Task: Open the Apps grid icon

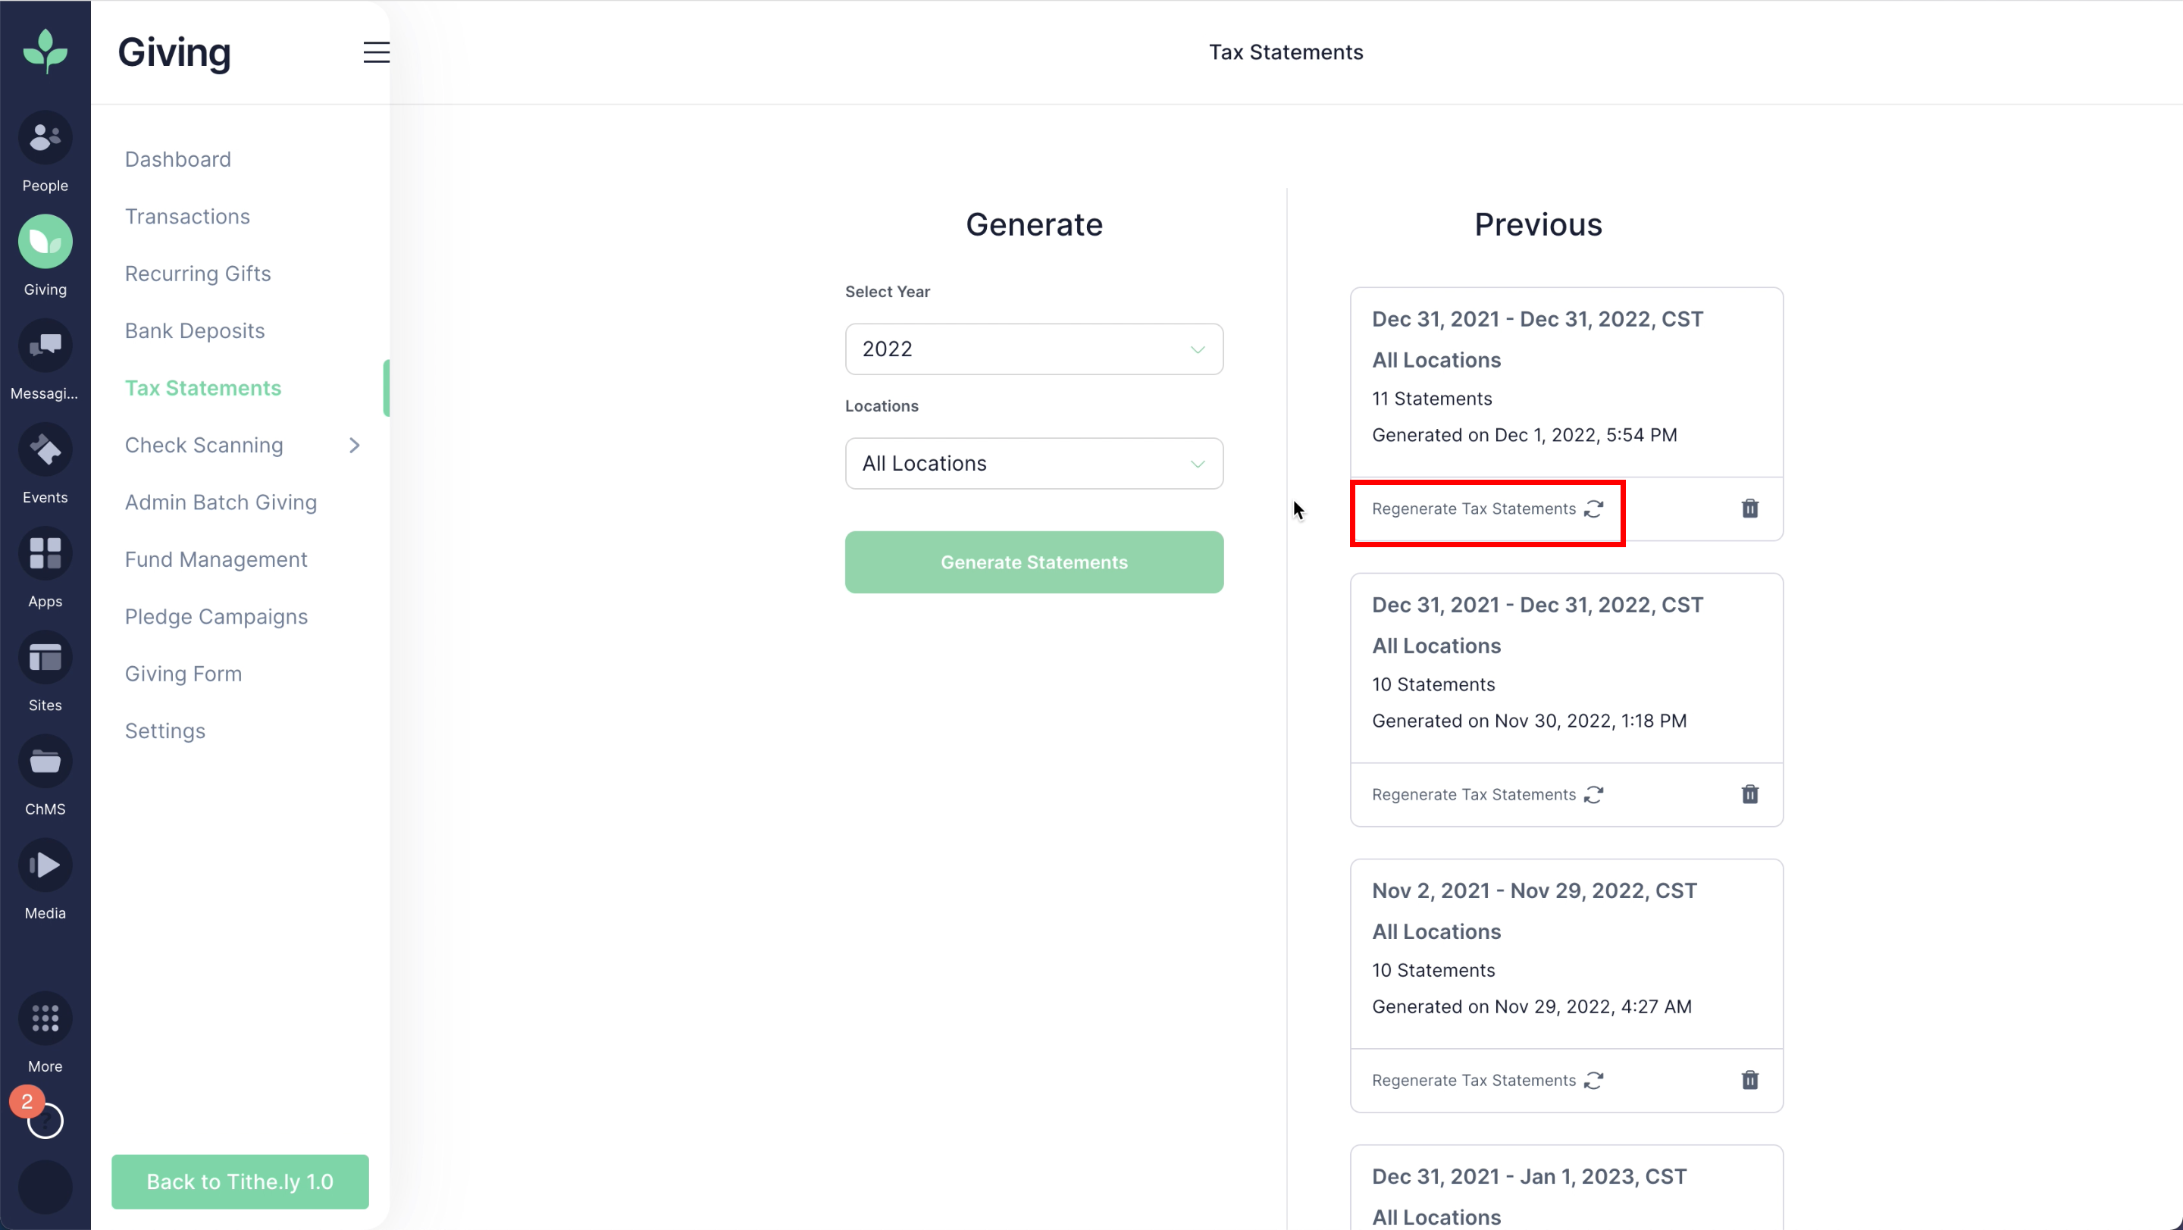Action: [45, 554]
